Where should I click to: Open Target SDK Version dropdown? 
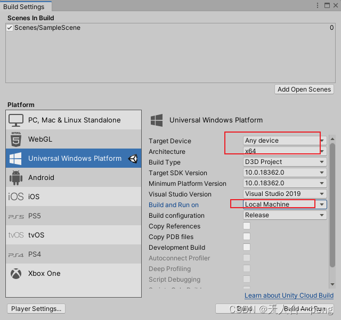(x=285, y=173)
